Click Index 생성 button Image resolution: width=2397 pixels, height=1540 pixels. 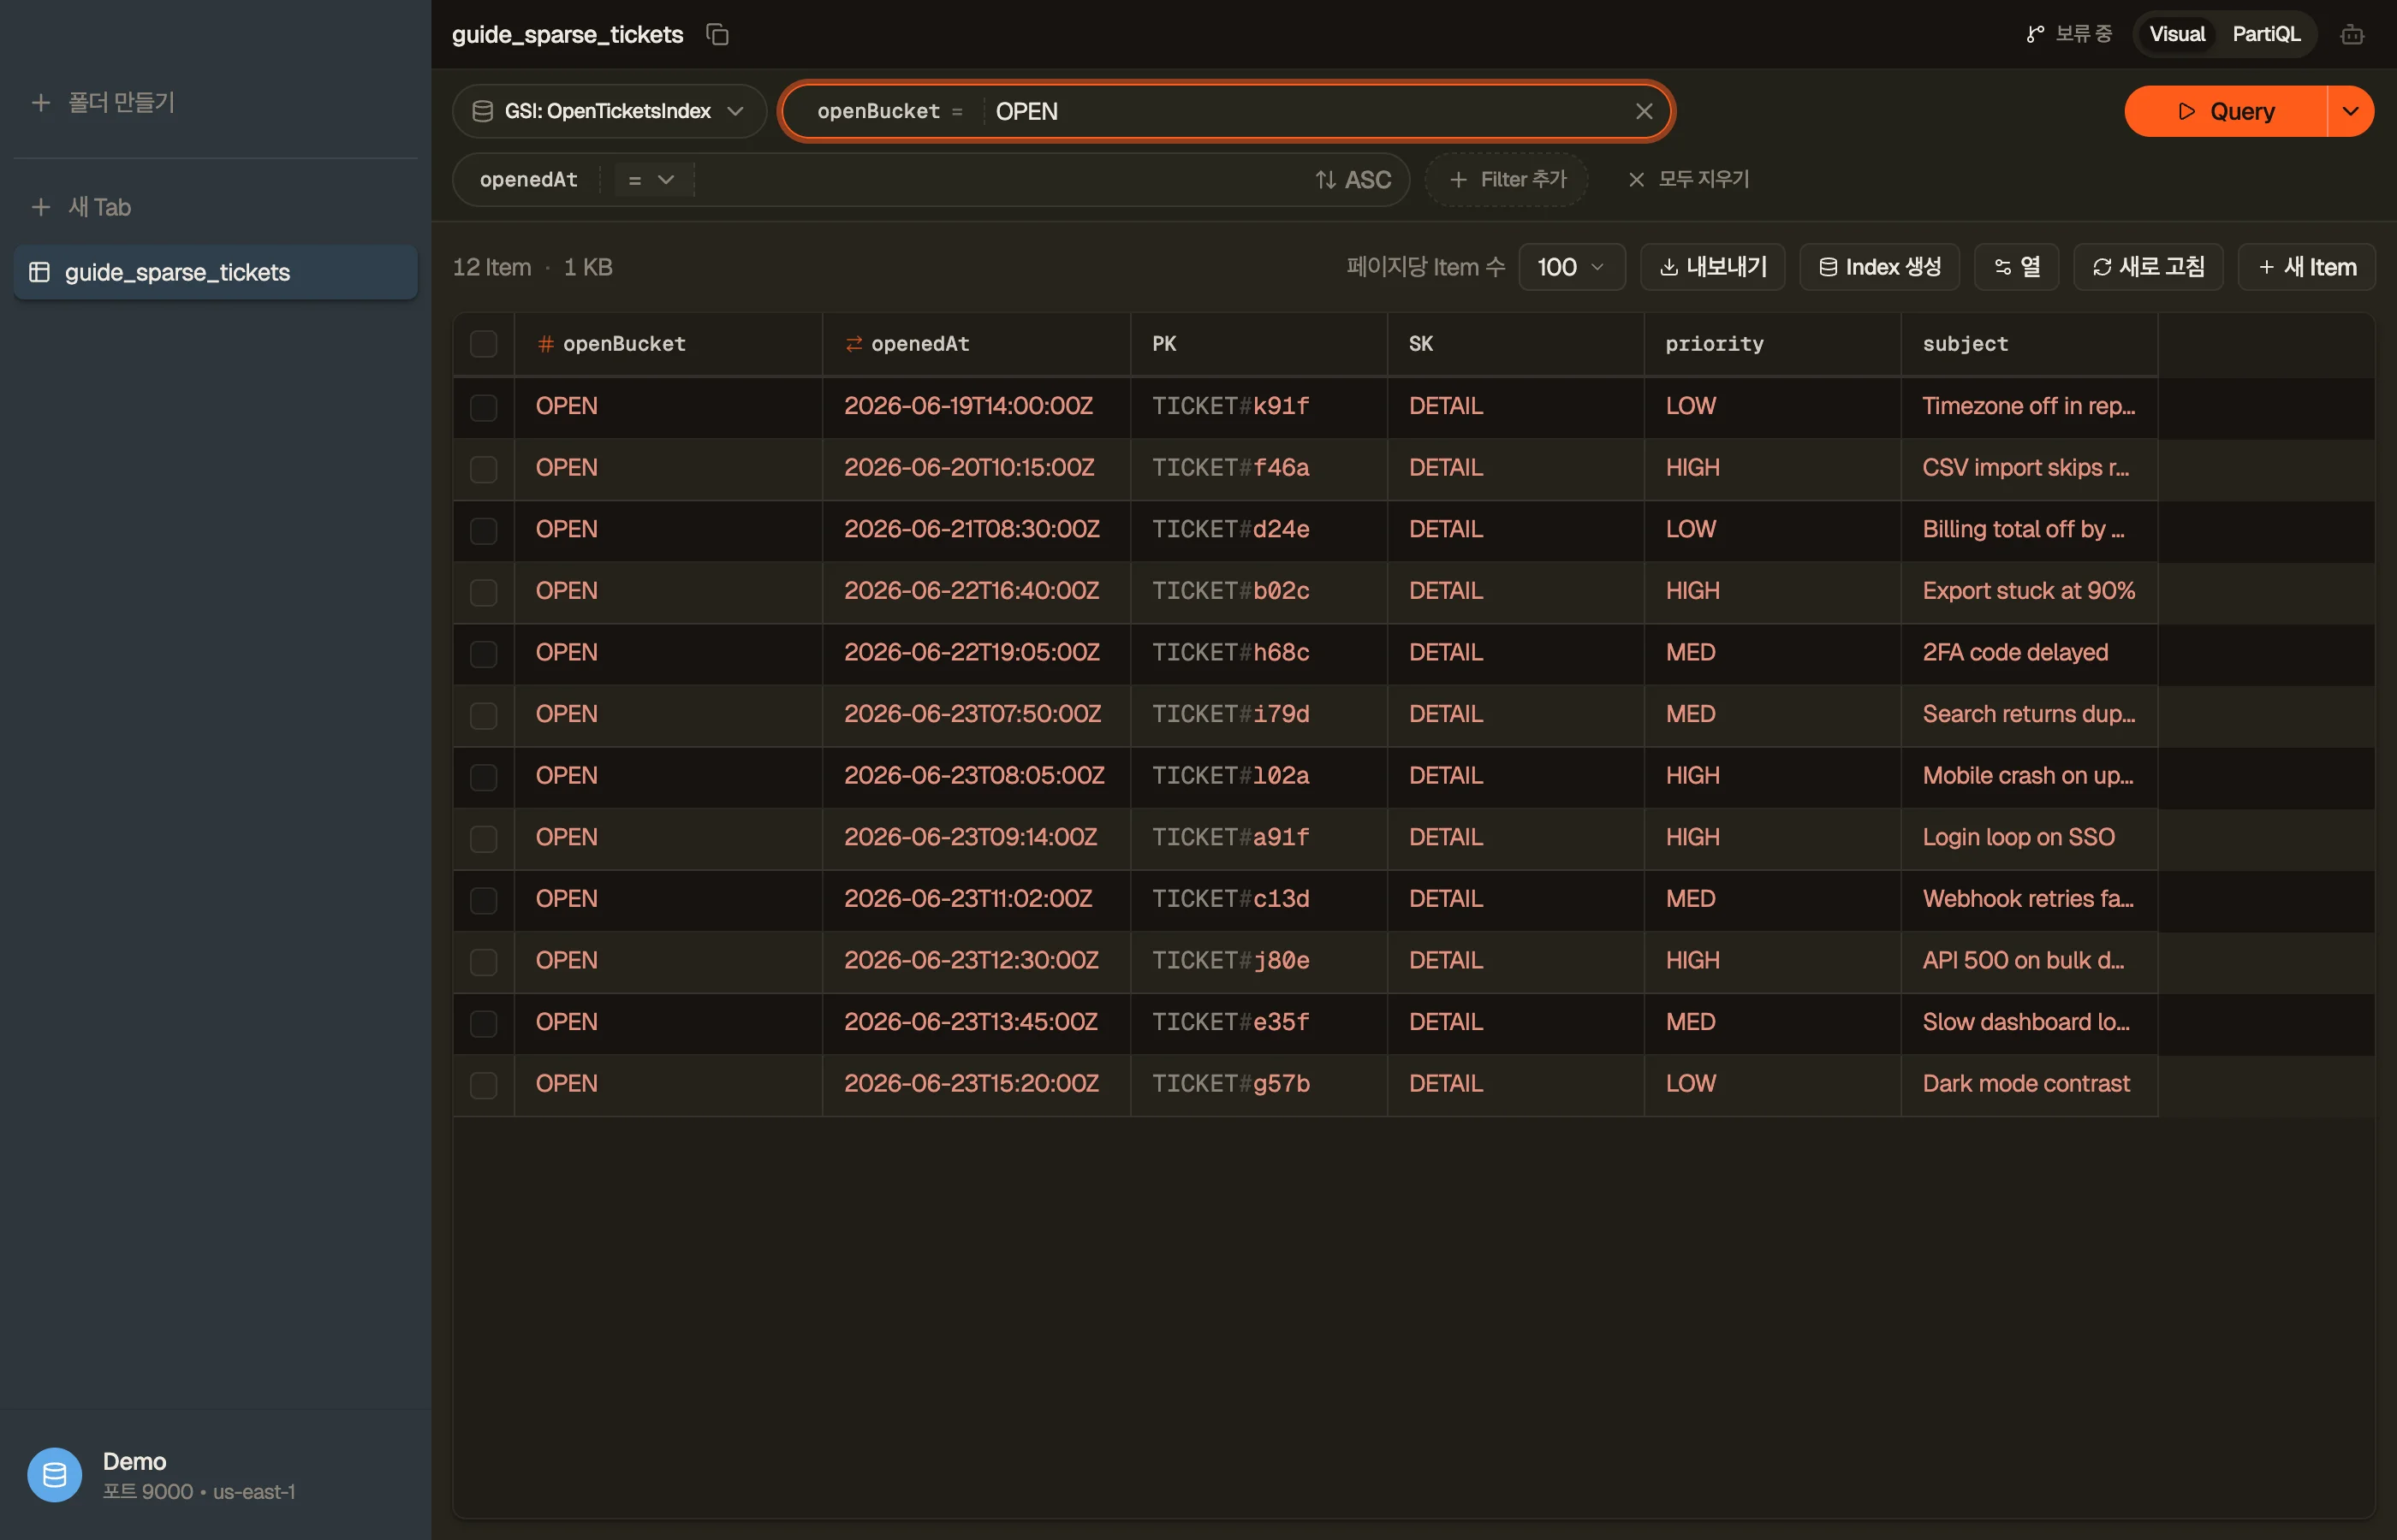pyautogui.click(x=1880, y=267)
